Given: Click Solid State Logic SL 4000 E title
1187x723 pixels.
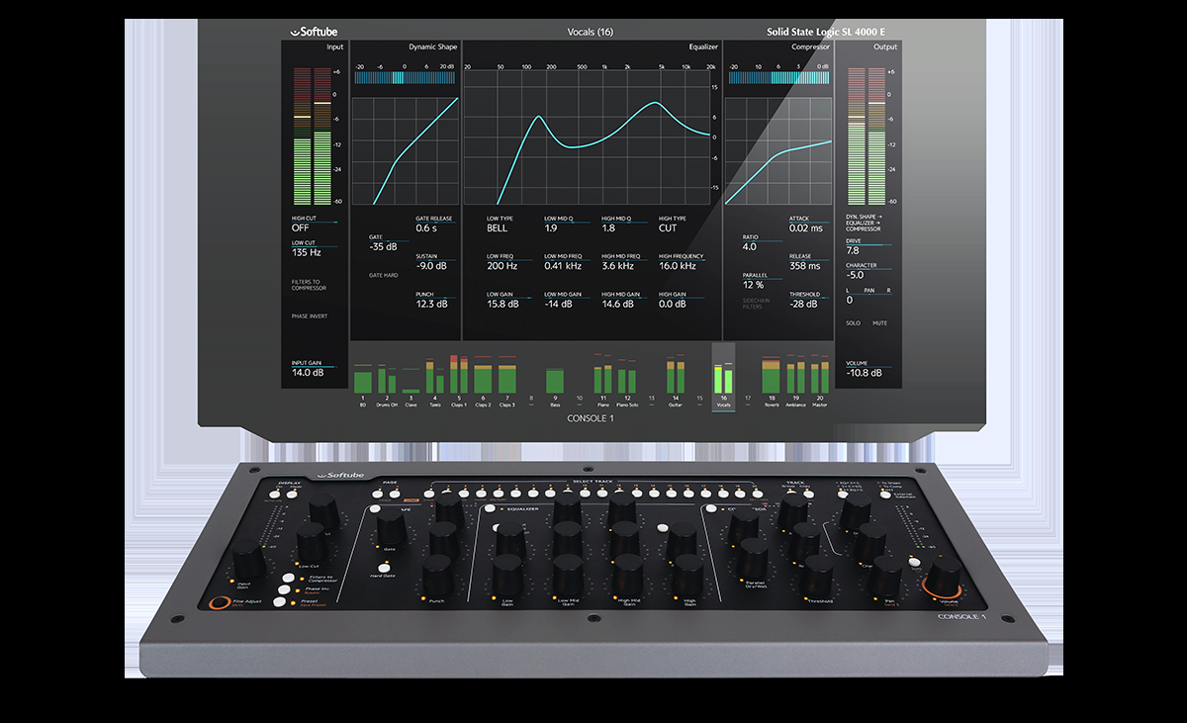Looking at the screenshot, I should pyautogui.click(x=826, y=32).
